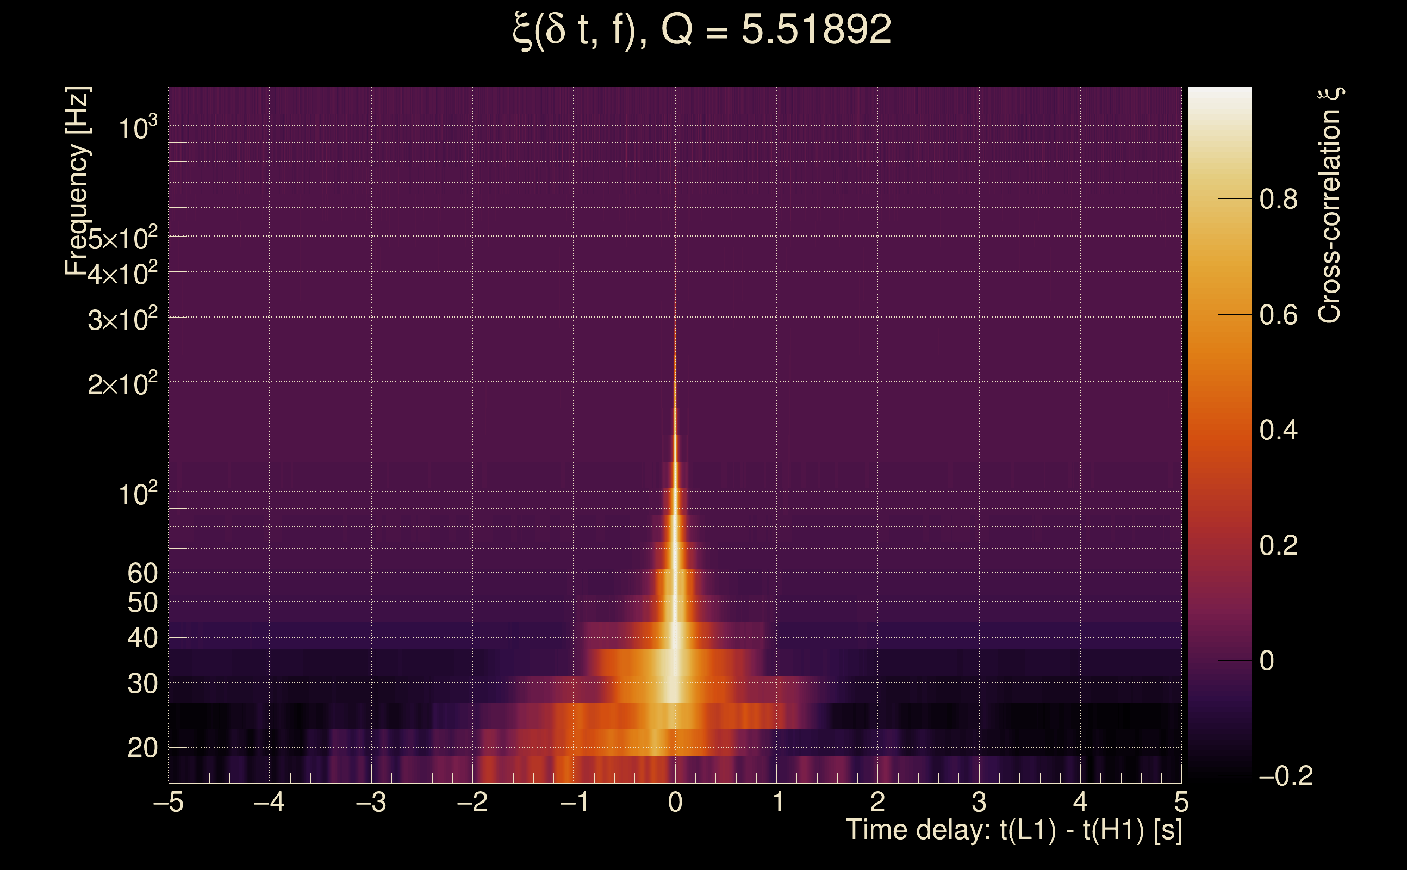Click the x-axis tick label 3

pyautogui.click(x=979, y=802)
